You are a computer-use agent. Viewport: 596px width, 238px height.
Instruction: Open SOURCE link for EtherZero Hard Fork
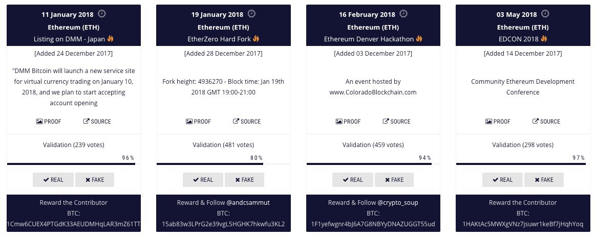click(x=247, y=122)
